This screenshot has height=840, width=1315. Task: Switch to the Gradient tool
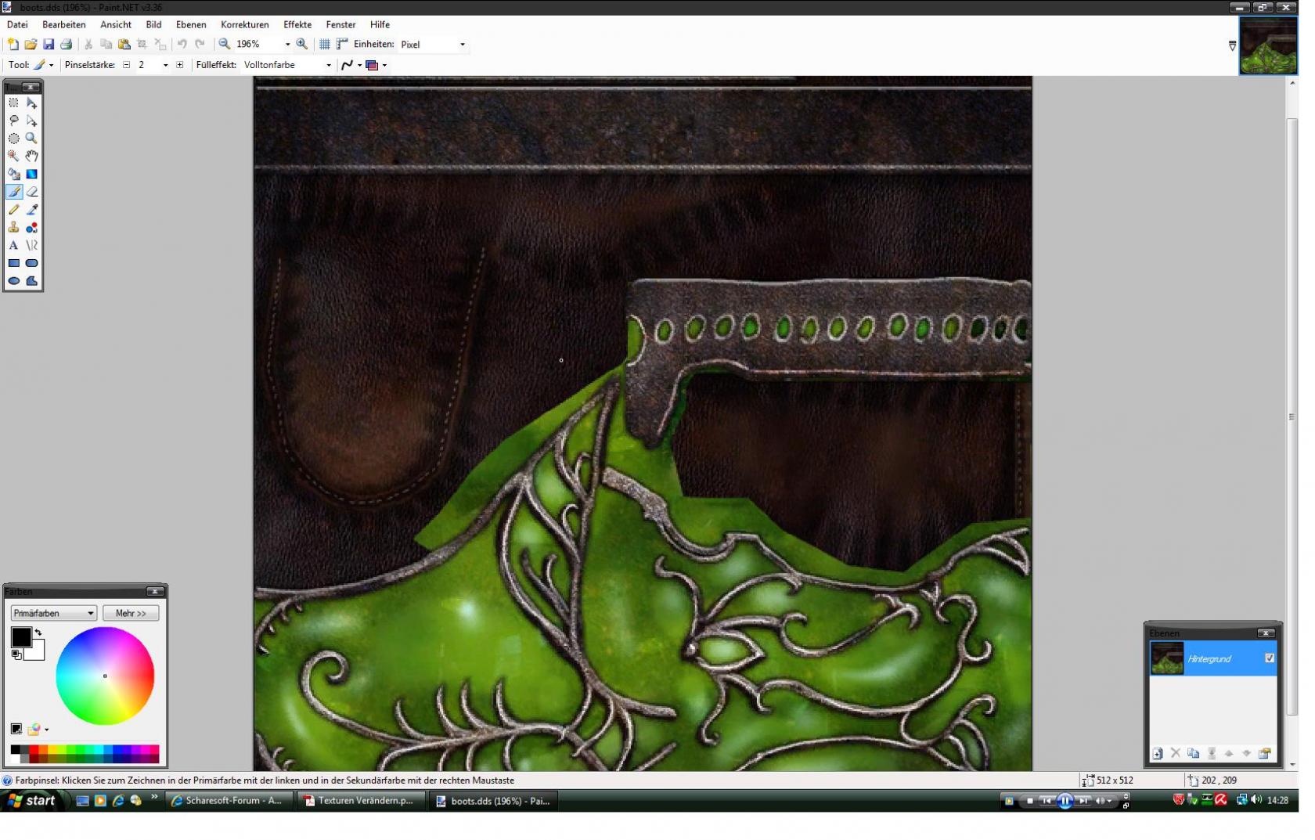32,175
